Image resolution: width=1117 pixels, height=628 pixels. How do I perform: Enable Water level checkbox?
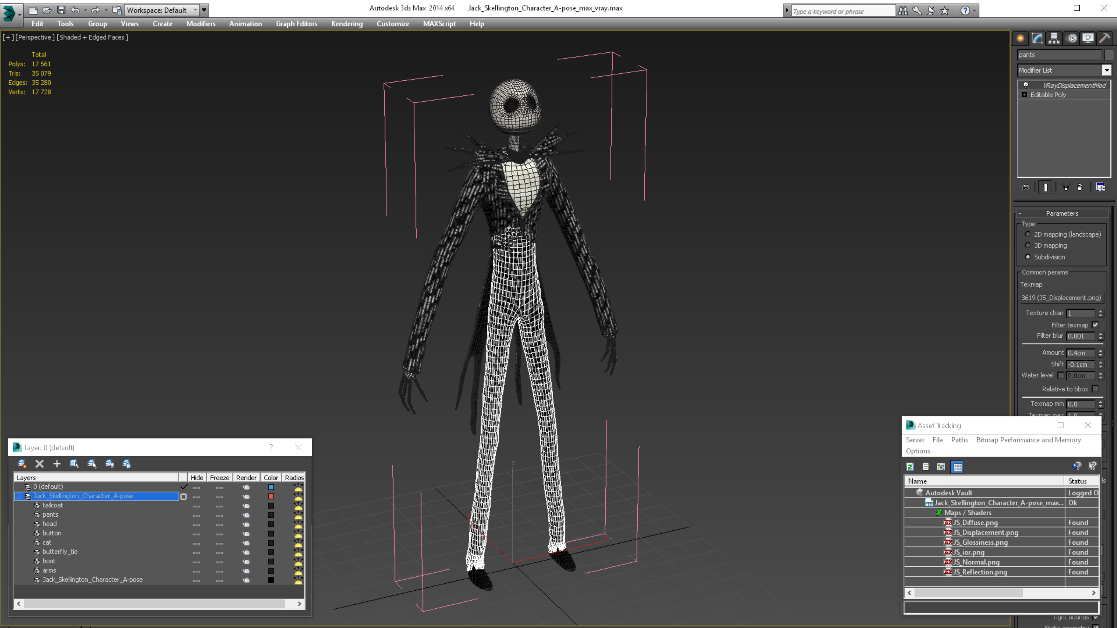click(x=1060, y=375)
